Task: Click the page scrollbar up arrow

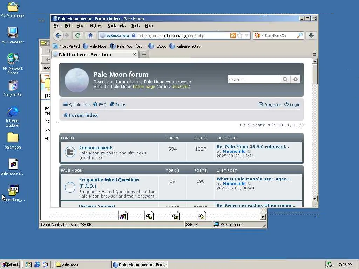Action: [x=315, y=61]
